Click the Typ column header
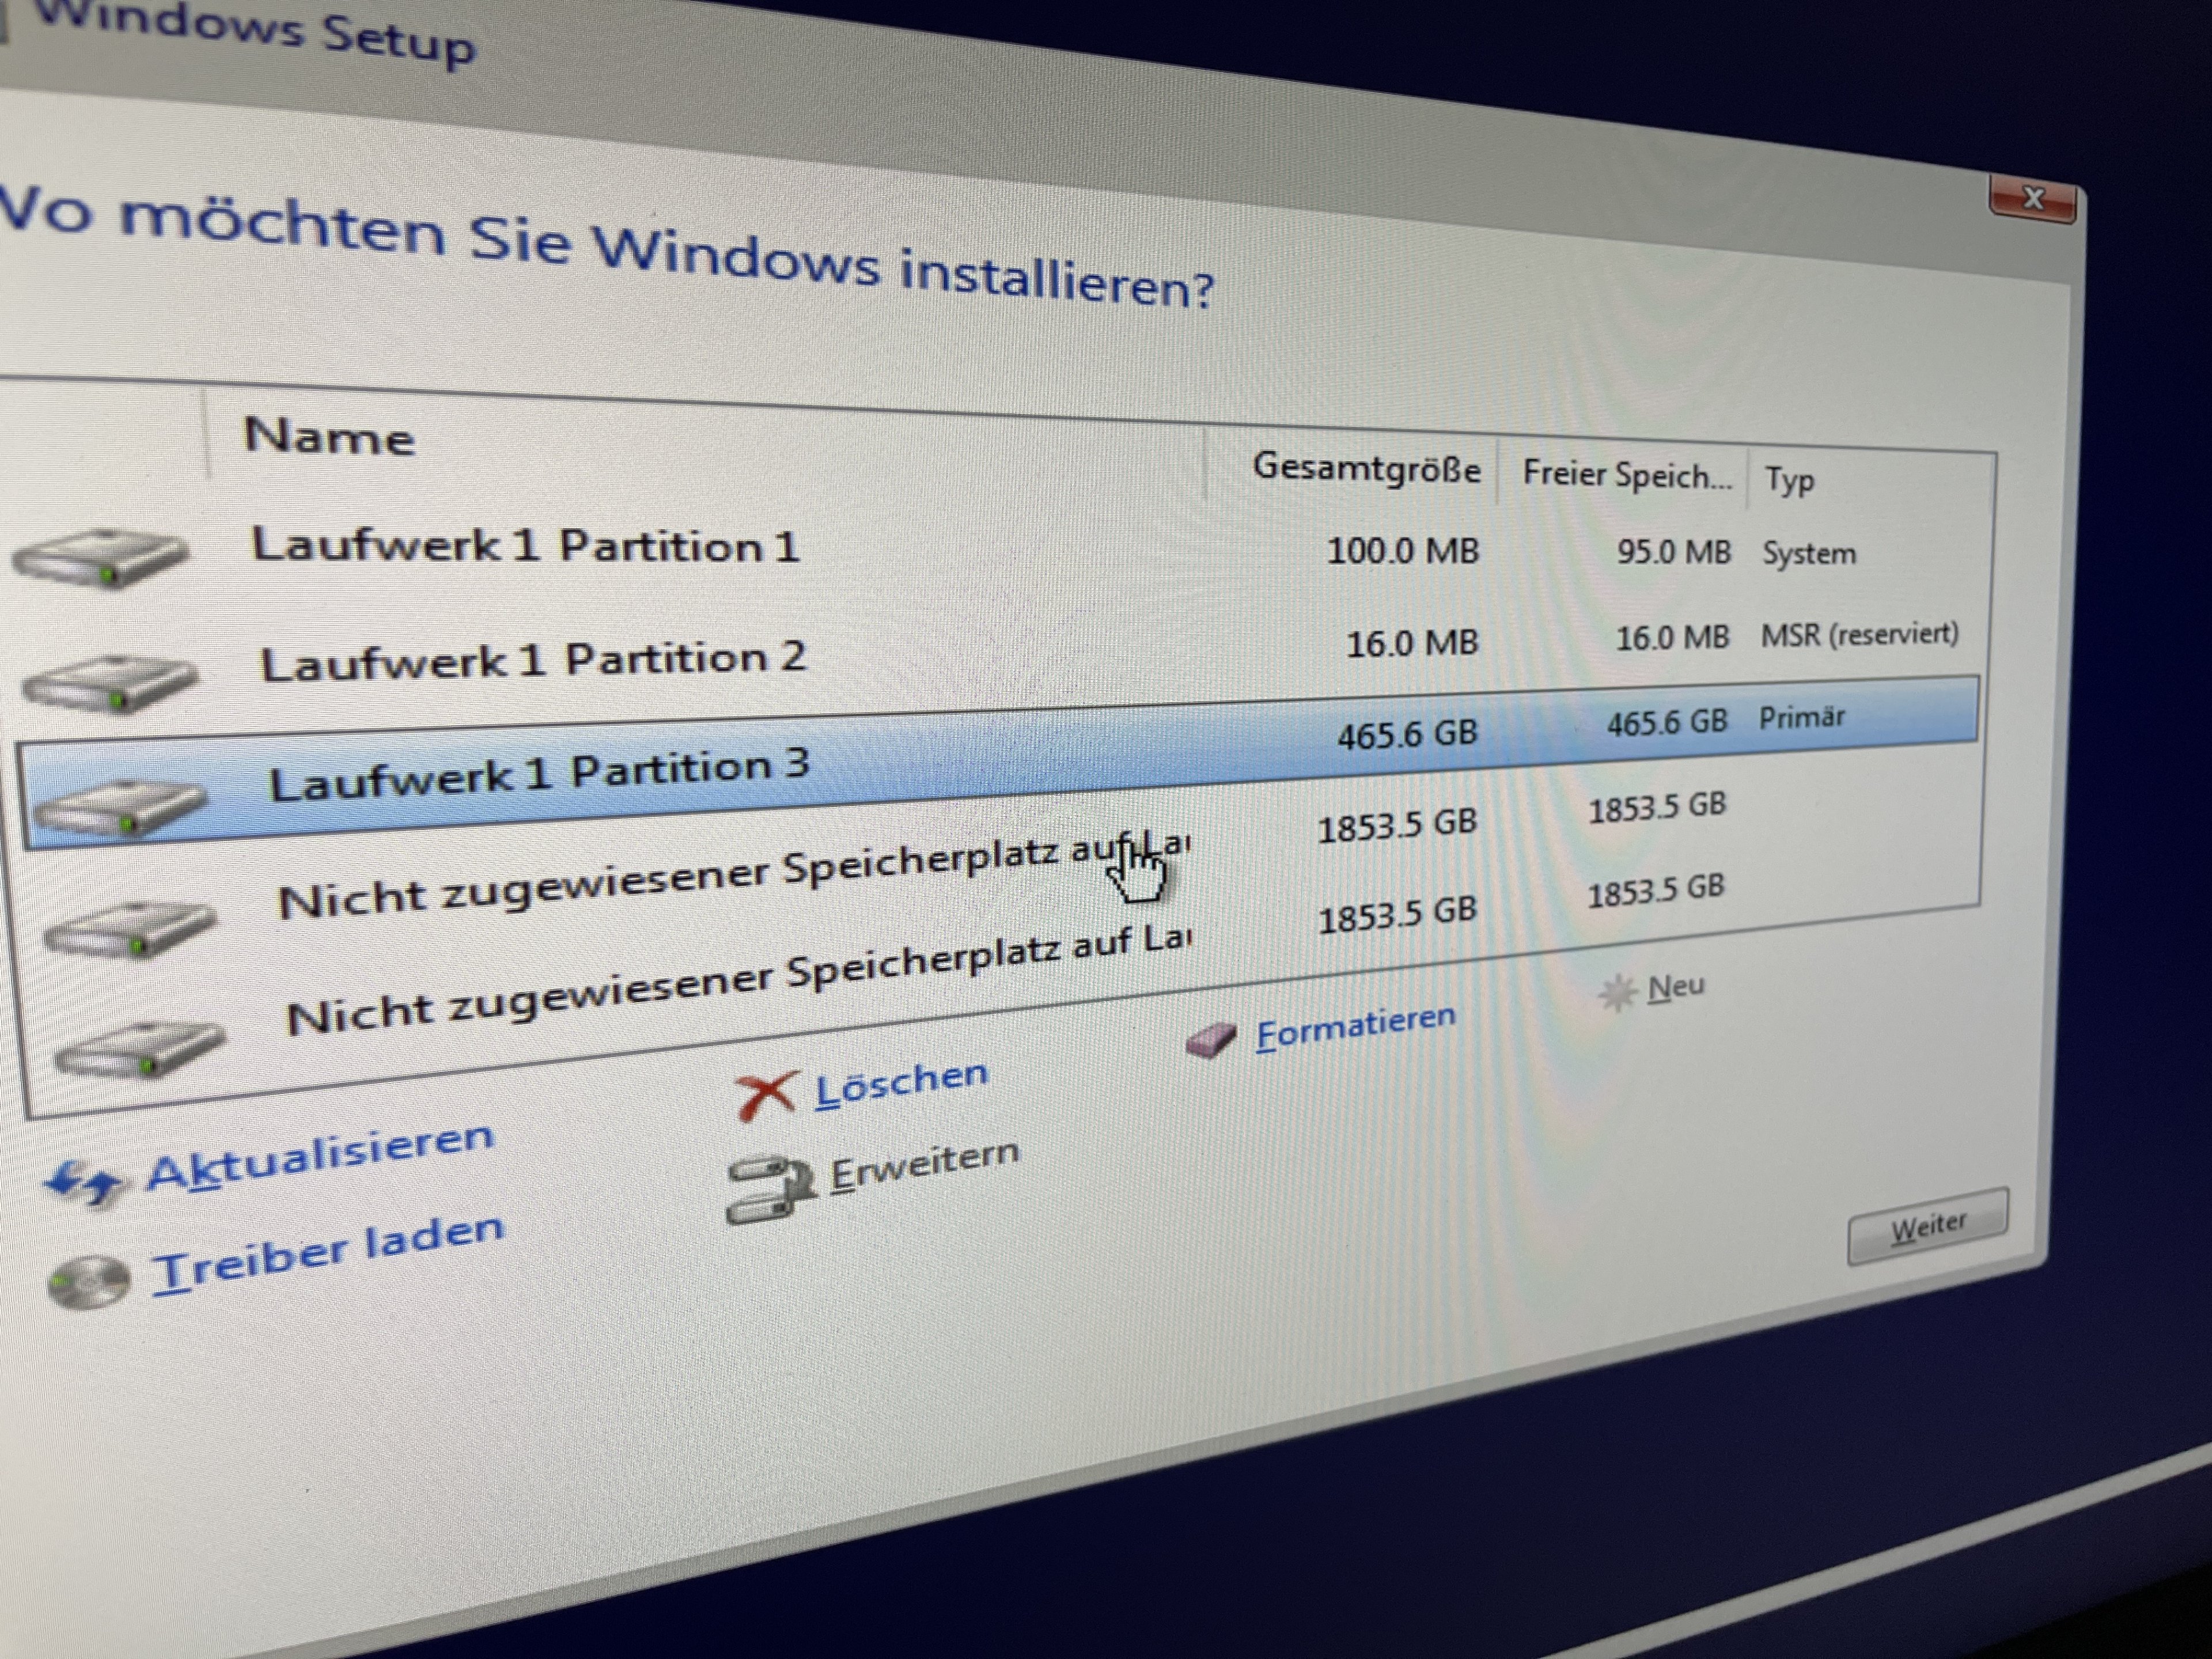The width and height of the screenshot is (2212, 1659). (1790, 481)
